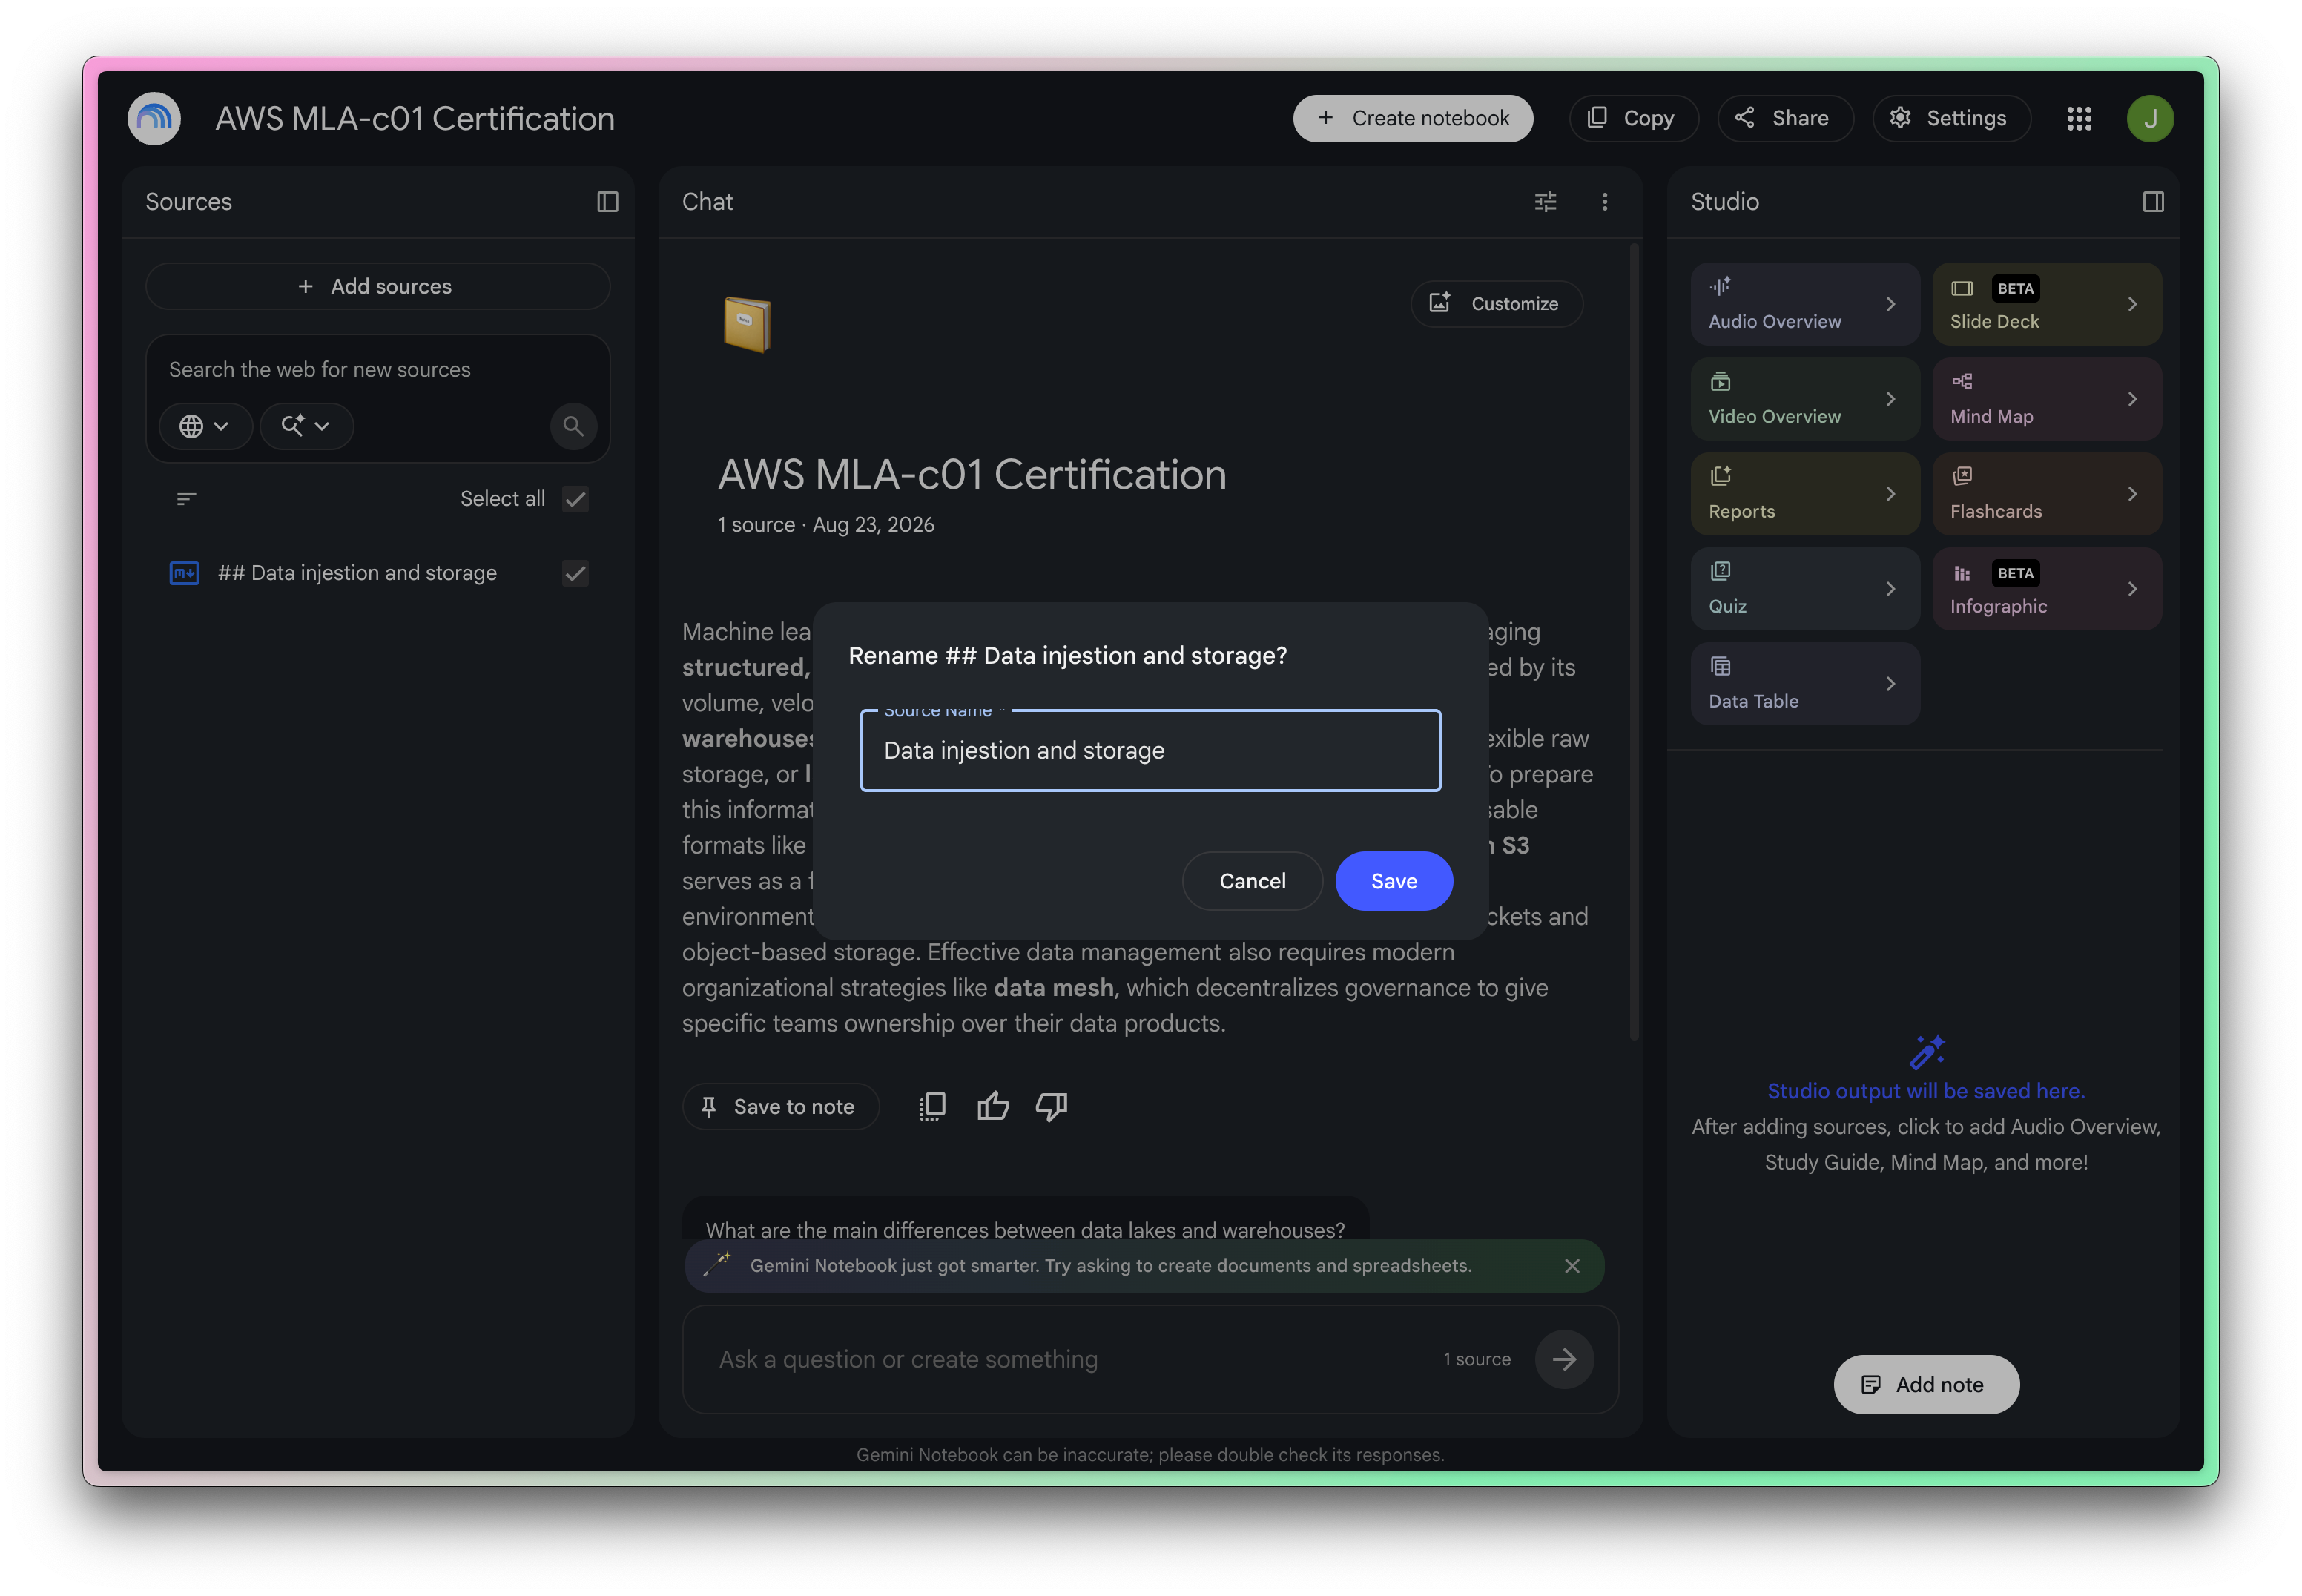2302x1596 pixels.
Task: Open the web source type dropdown
Action: [205, 426]
